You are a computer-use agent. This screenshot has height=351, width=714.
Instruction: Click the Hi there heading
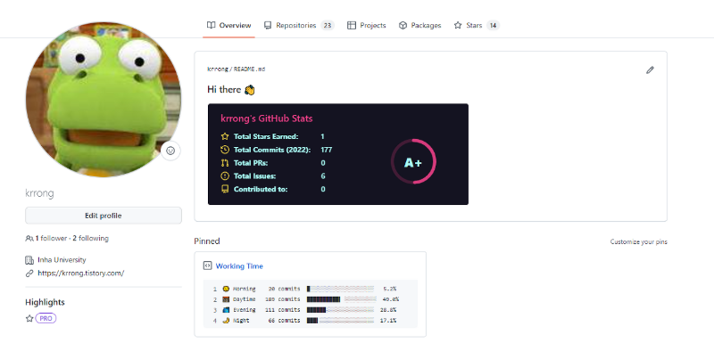(x=231, y=90)
